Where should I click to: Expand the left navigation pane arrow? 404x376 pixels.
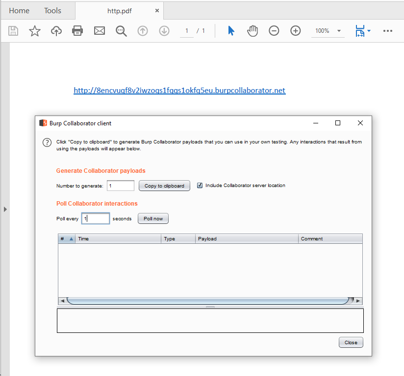coord(5,209)
